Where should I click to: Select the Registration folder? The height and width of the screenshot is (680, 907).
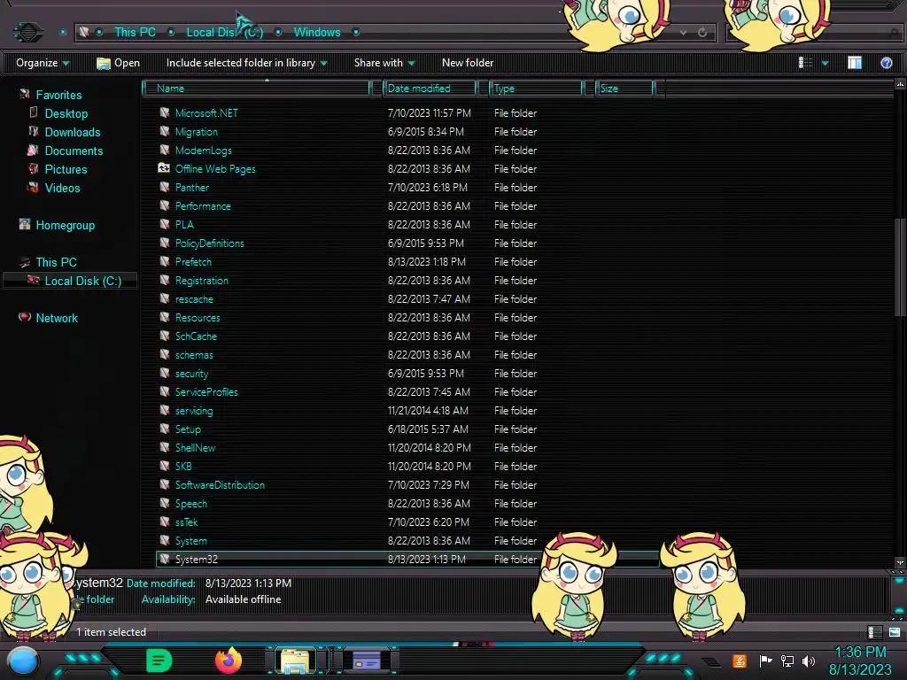[x=202, y=281]
